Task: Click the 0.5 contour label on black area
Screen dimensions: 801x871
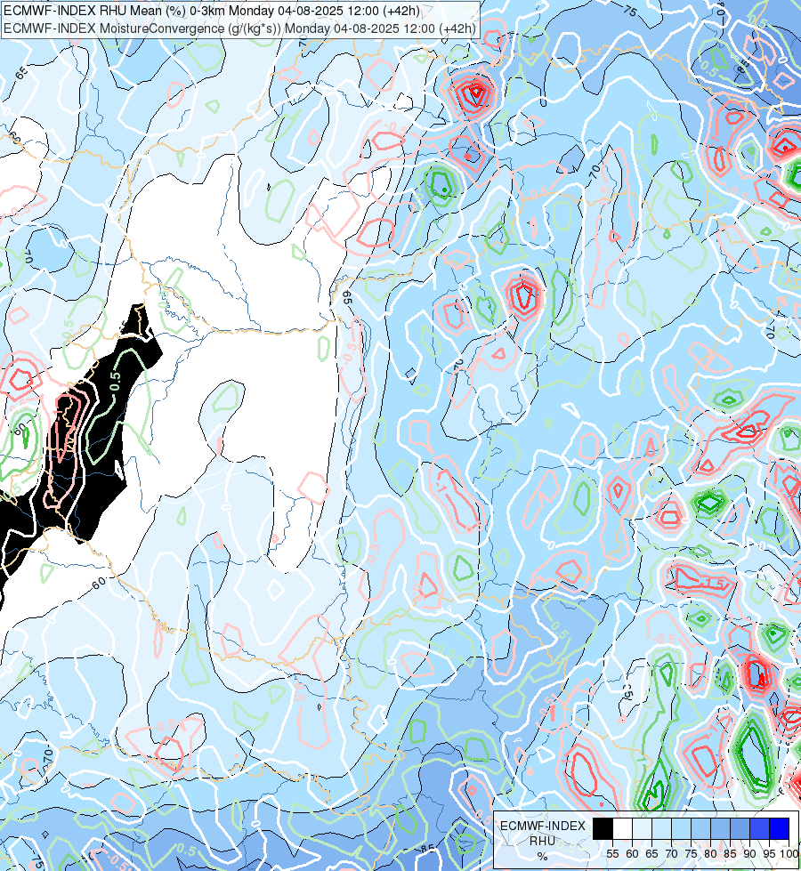Action: (115, 381)
